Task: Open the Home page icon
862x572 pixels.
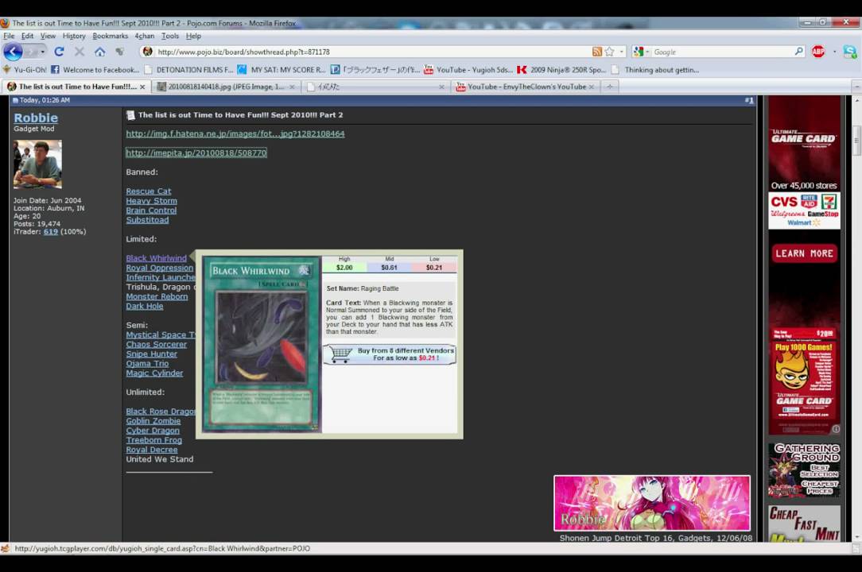Action: point(99,52)
